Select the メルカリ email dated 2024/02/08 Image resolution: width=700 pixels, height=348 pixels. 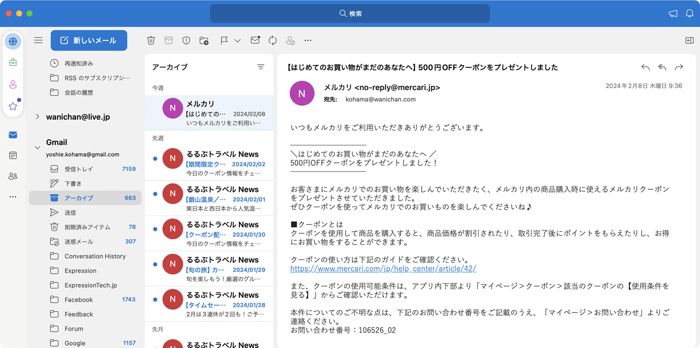click(x=209, y=113)
